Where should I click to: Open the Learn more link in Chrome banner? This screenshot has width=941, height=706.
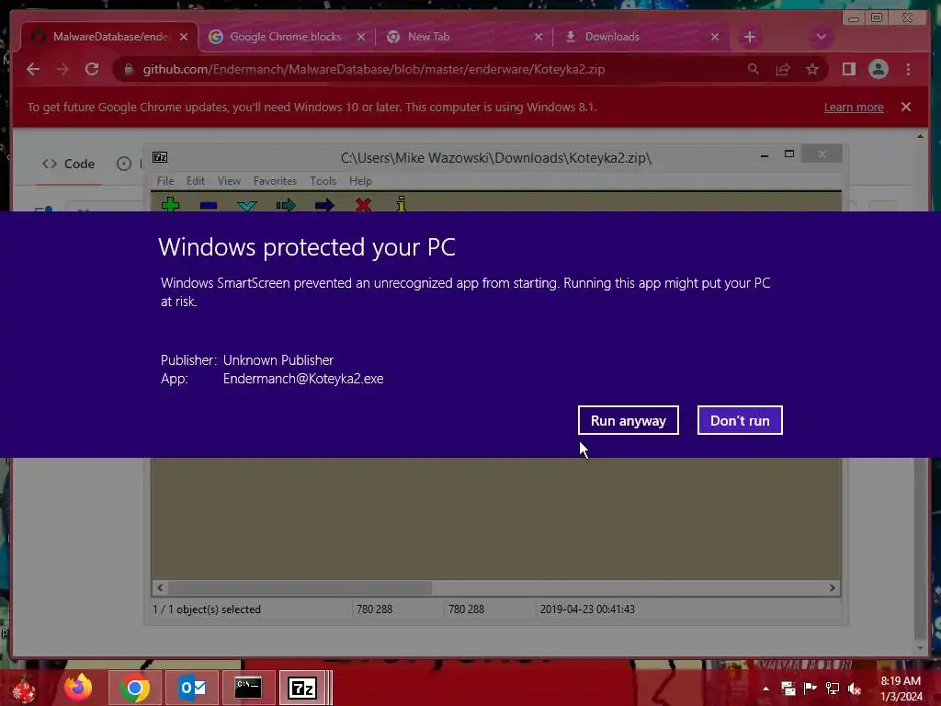(x=854, y=108)
